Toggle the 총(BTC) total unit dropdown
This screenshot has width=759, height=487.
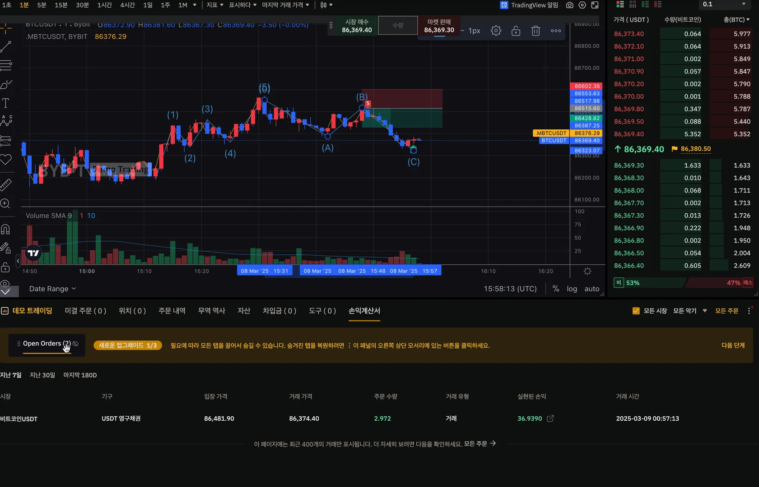[x=736, y=20]
